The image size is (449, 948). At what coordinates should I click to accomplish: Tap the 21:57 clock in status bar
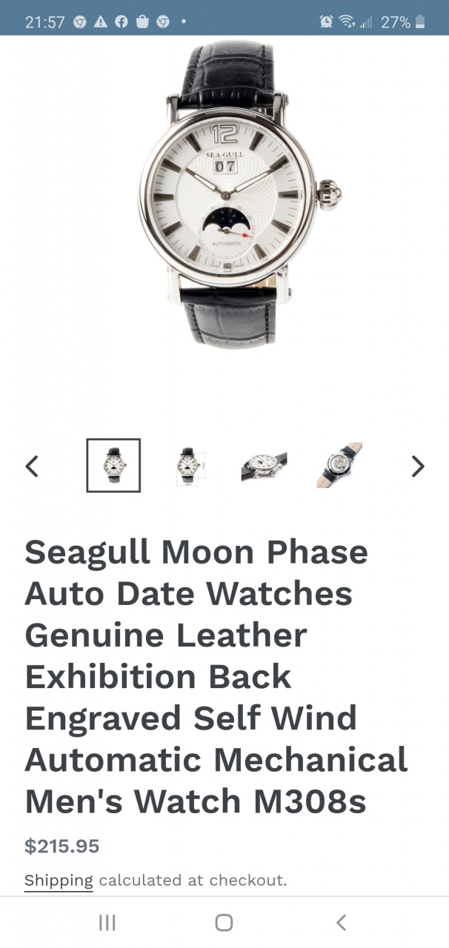45,22
